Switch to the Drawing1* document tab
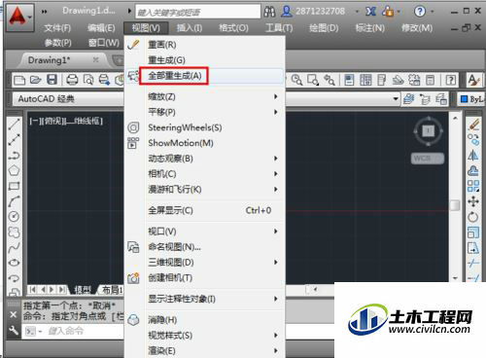Screen dimensions: 486x358 [50, 60]
